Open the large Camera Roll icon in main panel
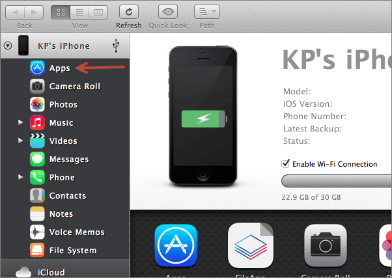Image resolution: width=392 pixels, height=278 pixels. [x=326, y=245]
